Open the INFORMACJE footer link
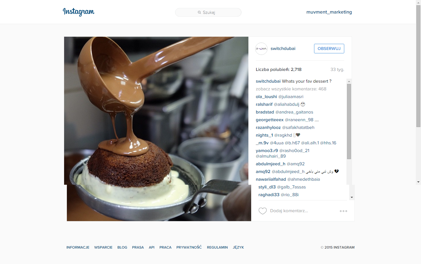The width and height of the screenshot is (421, 264). 78,247
